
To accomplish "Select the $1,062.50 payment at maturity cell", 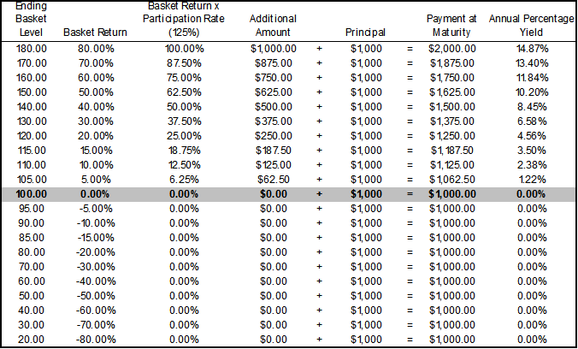I will point(452,179).
